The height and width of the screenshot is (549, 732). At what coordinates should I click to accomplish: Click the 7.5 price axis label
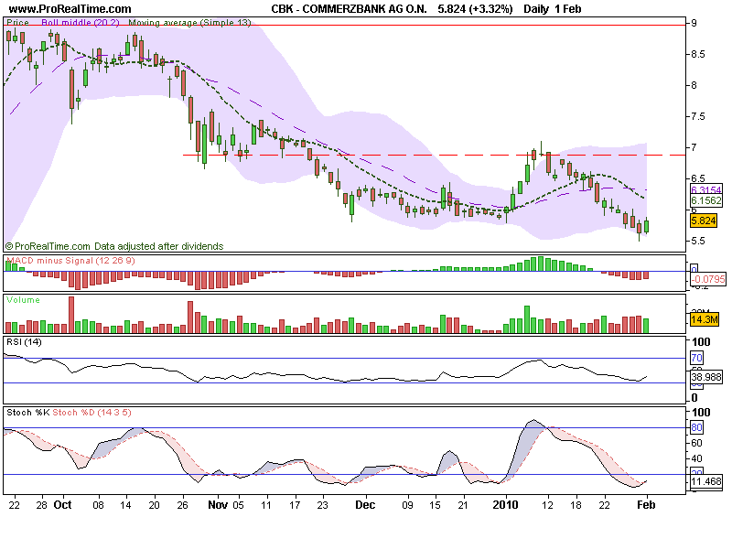point(698,116)
